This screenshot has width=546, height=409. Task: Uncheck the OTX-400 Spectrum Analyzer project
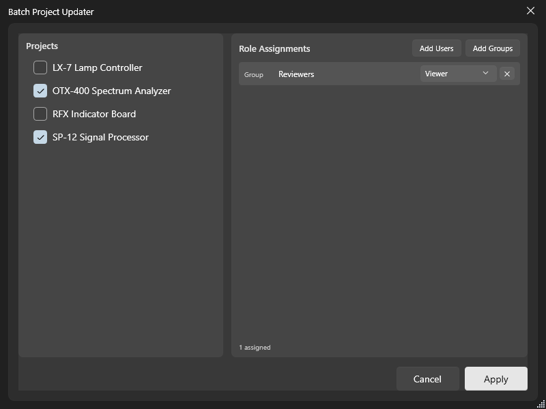pos(40,91)
